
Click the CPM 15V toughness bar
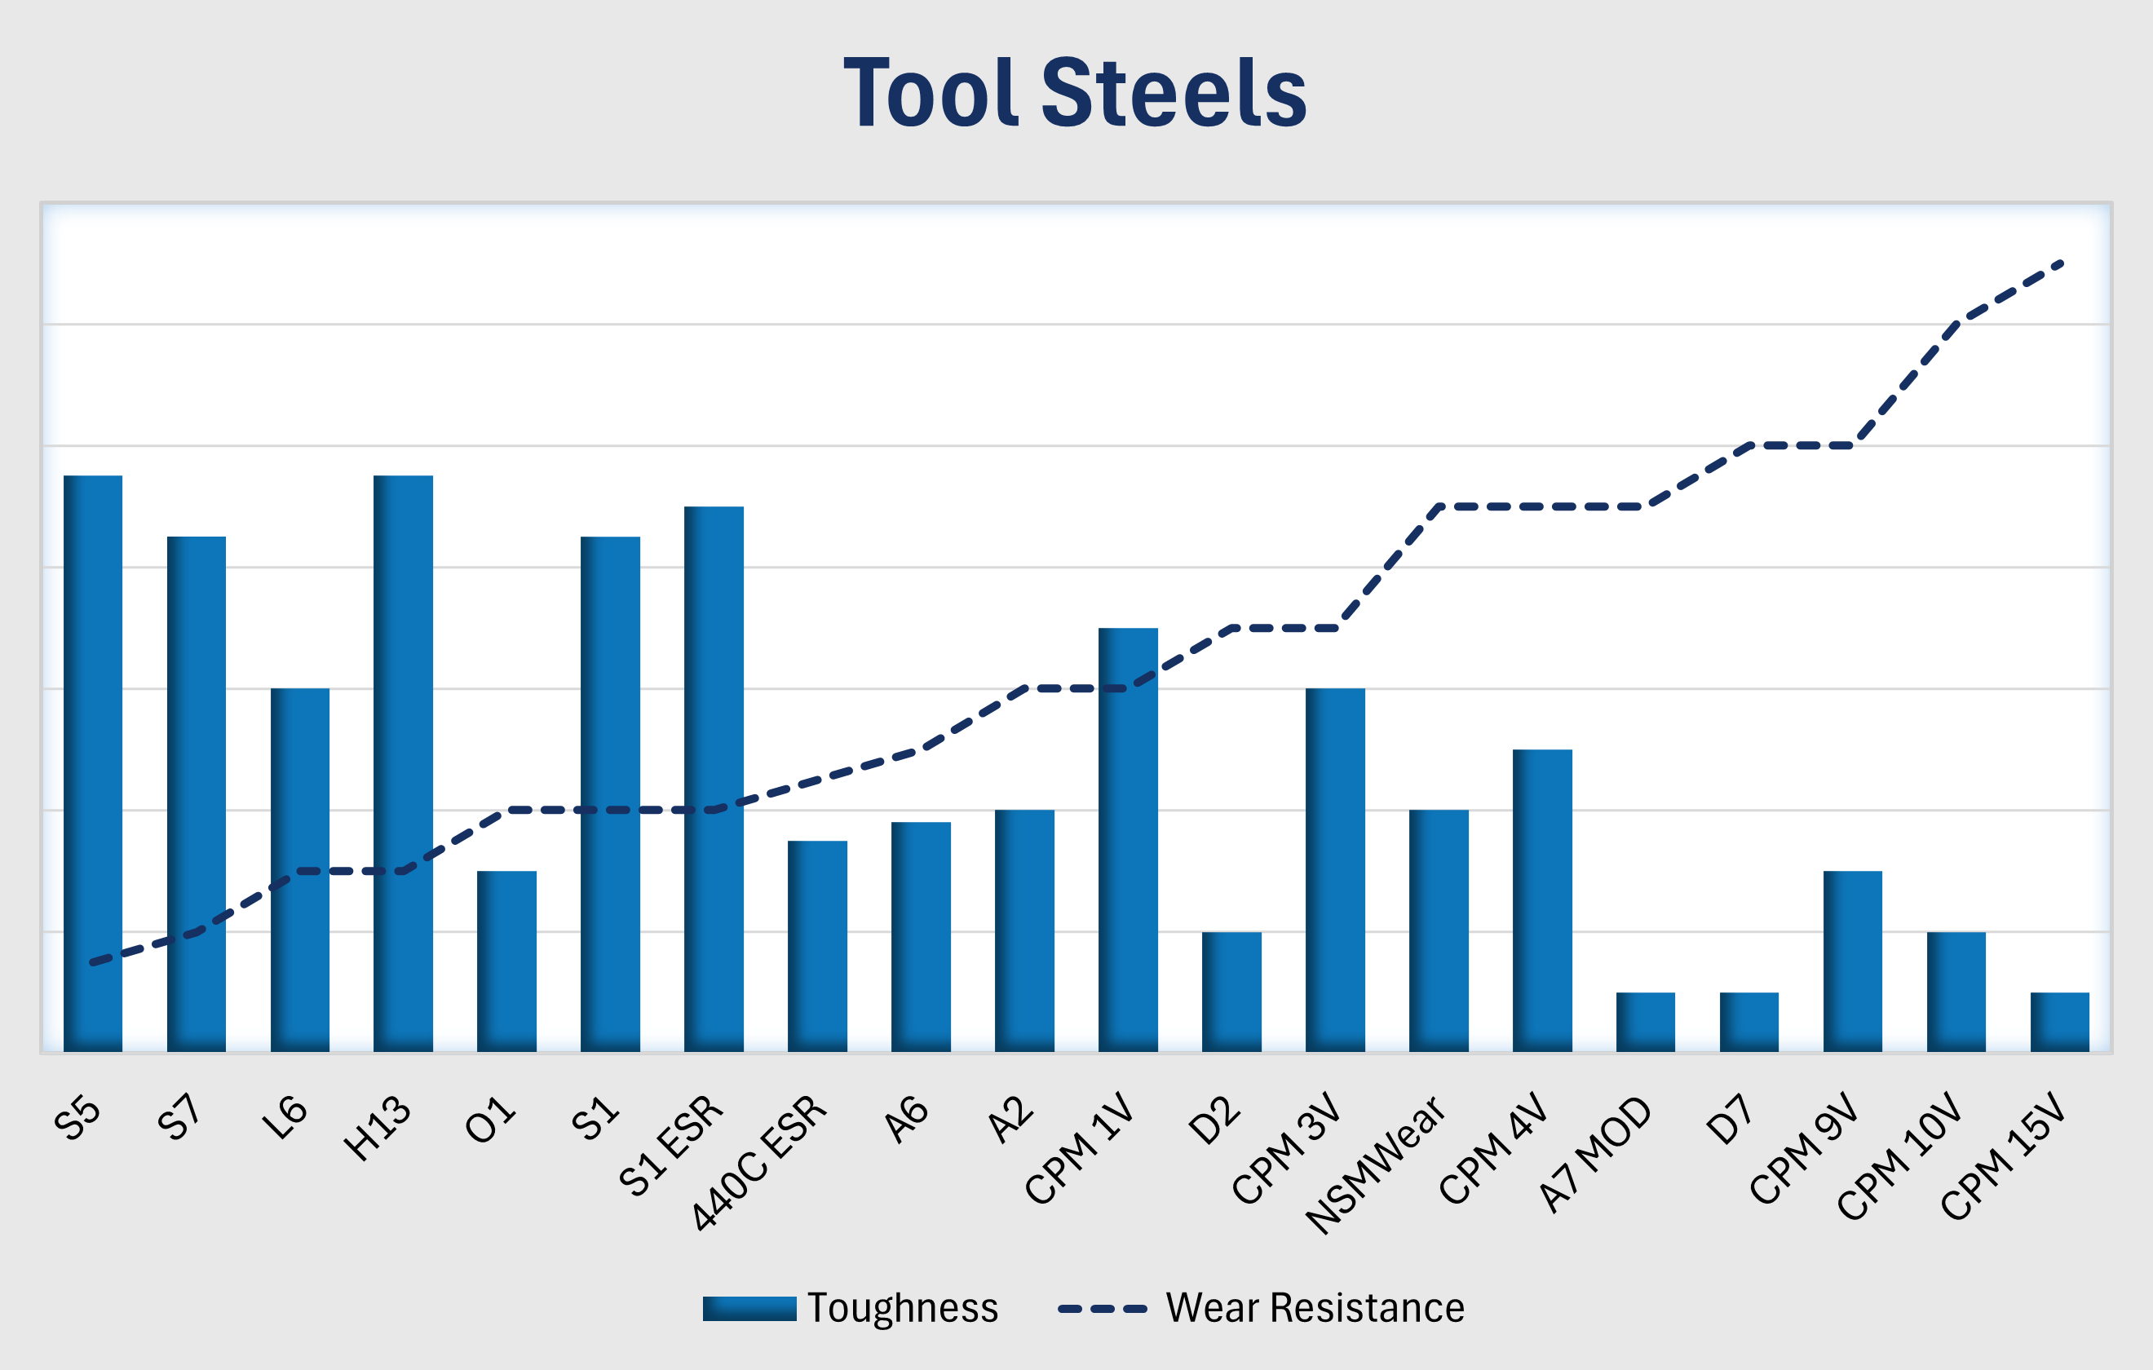click(2059, 1021)
